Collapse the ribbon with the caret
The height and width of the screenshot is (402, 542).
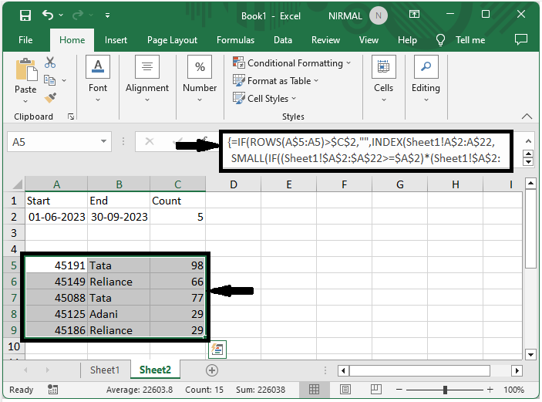coord(527,117)
